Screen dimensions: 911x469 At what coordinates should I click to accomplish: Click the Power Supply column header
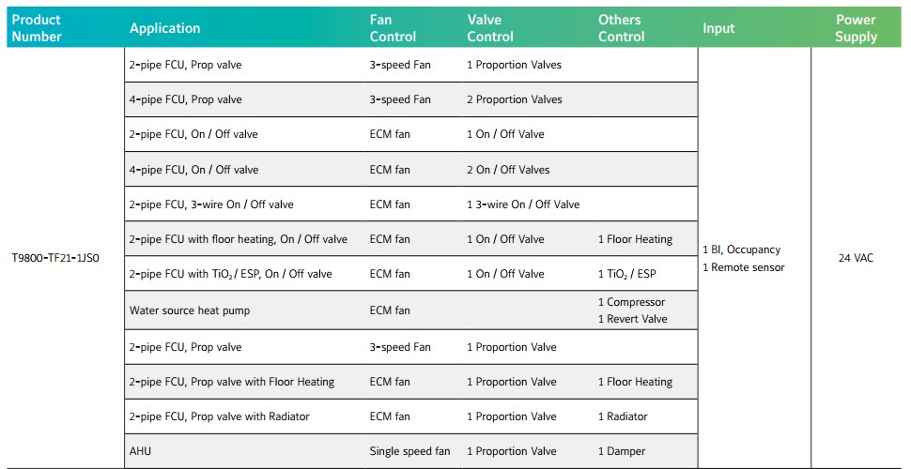click(856, 28)
